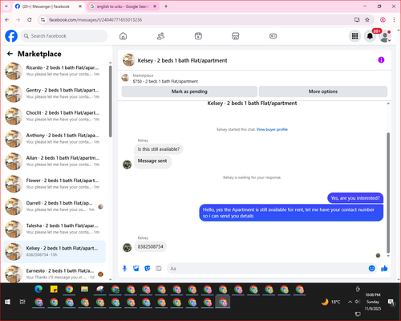
Task: Open the GIF picker icon
Action: [159, 268]
